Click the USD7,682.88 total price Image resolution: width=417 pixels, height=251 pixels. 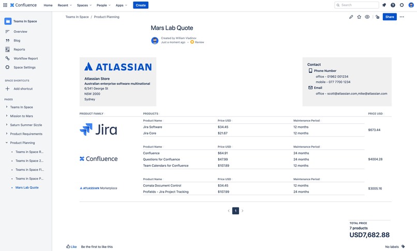(x=369, y=235)
